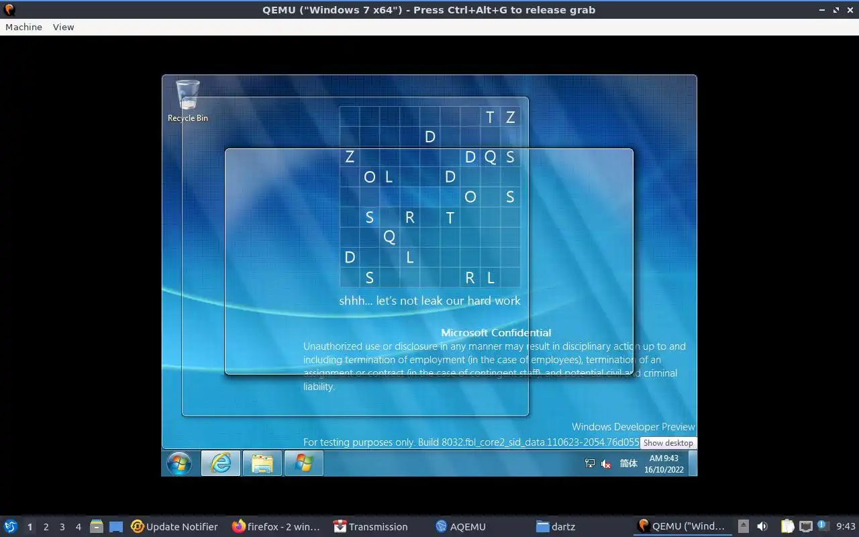Click the muted speaker tray icon in Windows
The height and width of the screenshot is (537, 859).
click(606, 463)
